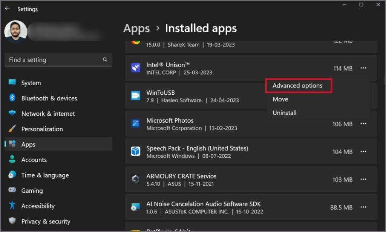Open Gaming settings

(x=58, y=191)
